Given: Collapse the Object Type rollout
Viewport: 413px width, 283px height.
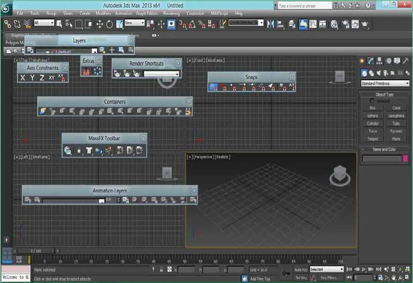Looking at the screenshot, I should [384, 94].
